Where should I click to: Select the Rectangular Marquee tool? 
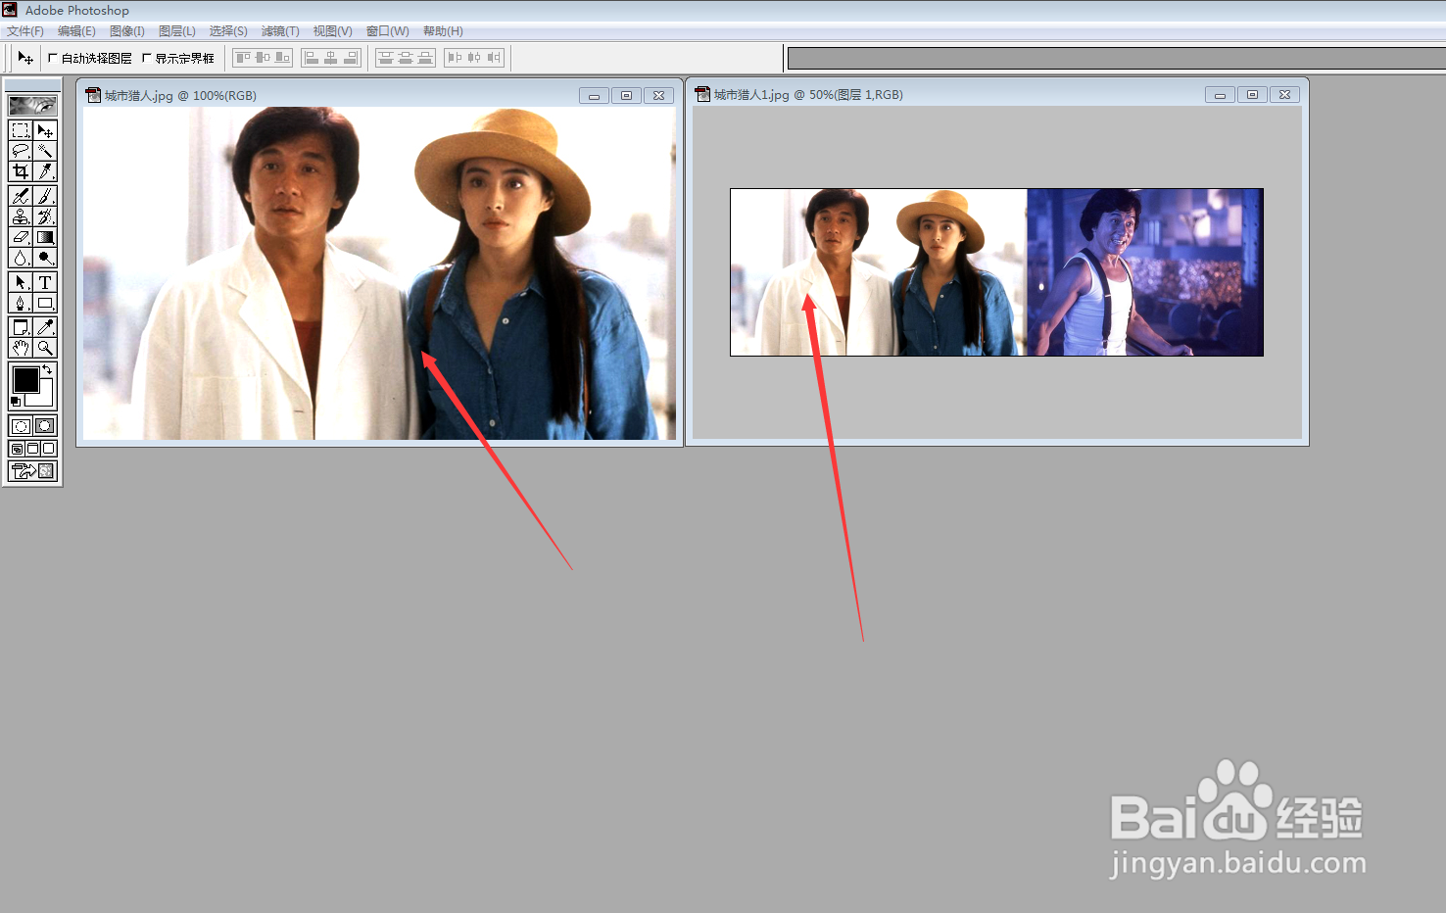(x=21, y=130)
